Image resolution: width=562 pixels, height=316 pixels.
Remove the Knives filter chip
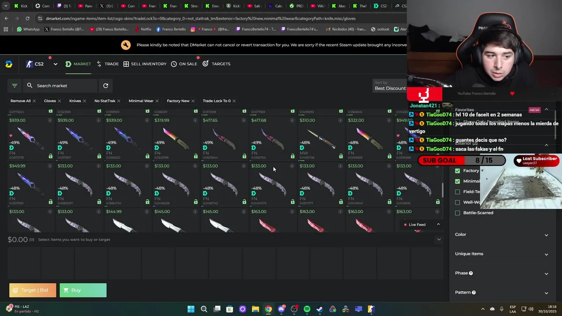click(84, 101)
